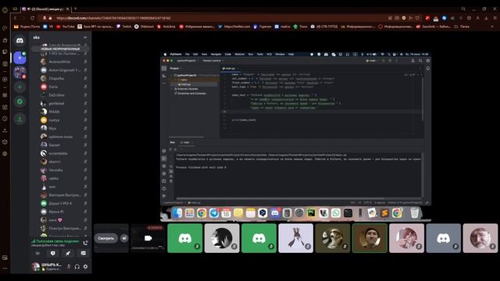Select the active blue server icon
Viewport: 500px width, 281px height.
coord(20,58)
